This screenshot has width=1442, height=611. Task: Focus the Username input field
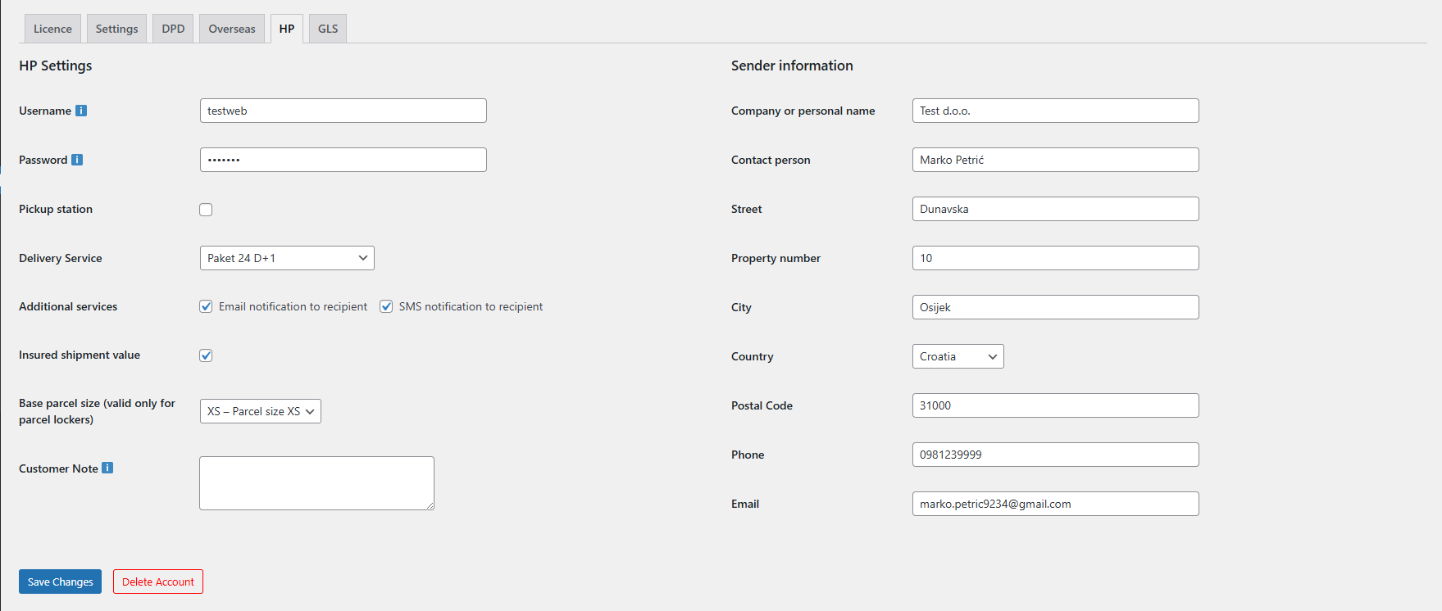343,111
